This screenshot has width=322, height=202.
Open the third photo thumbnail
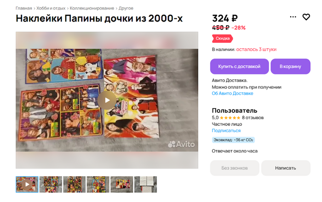tap(75, 185)
